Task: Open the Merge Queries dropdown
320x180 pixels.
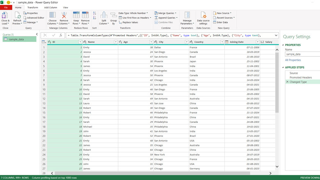Action: 175,13
